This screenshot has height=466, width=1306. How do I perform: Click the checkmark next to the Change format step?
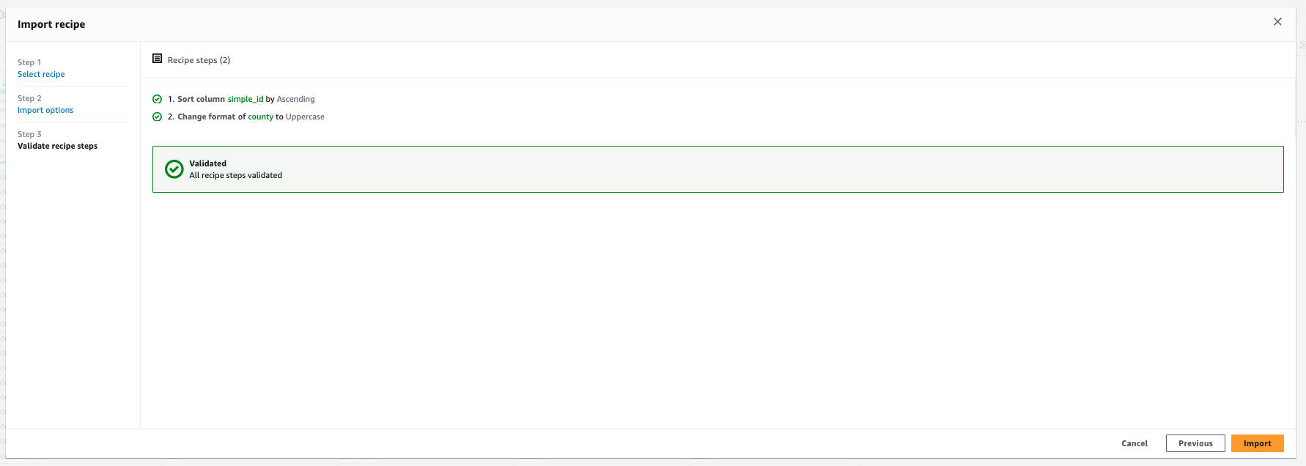coord(157,116)
